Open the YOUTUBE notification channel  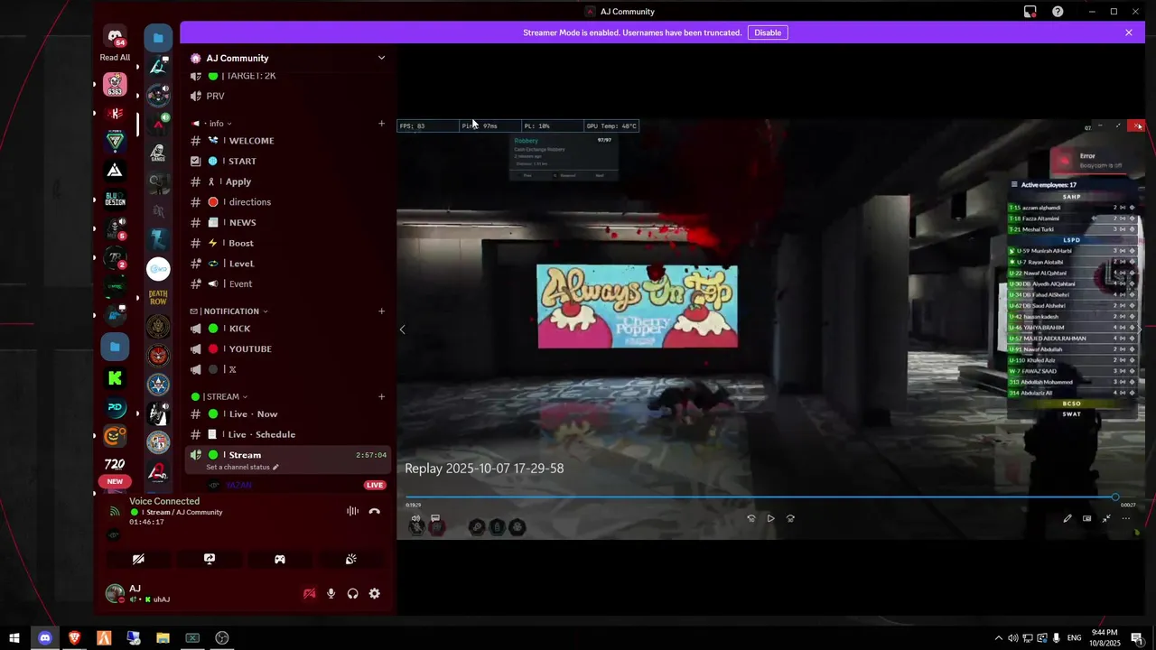288,348
